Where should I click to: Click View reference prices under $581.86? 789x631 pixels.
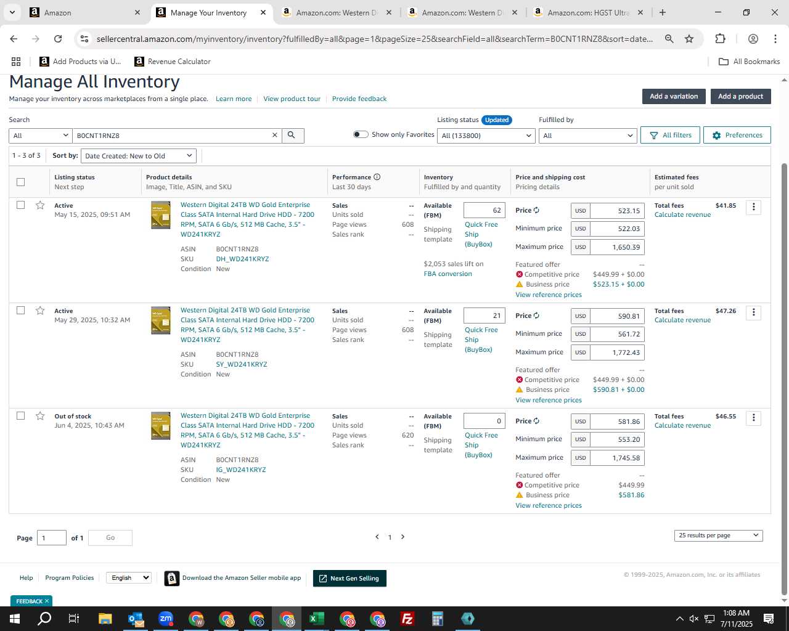pyautogui.click(x=549, y=505)
